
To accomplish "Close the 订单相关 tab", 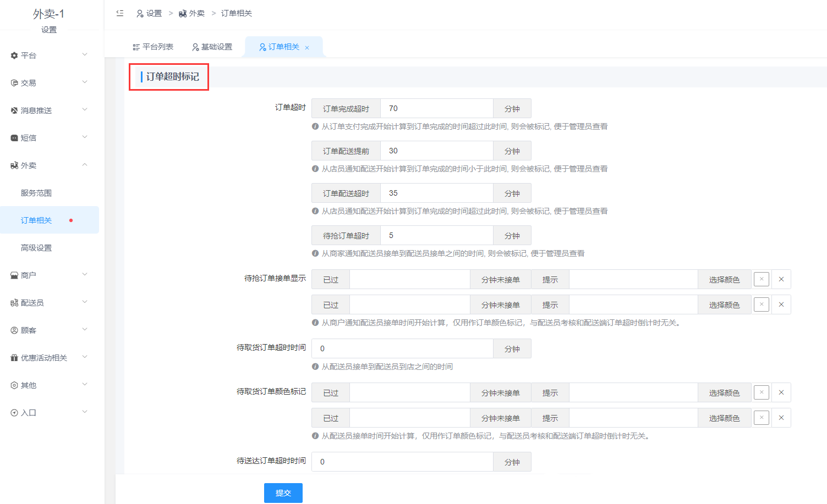I will (x=307, y=48).
